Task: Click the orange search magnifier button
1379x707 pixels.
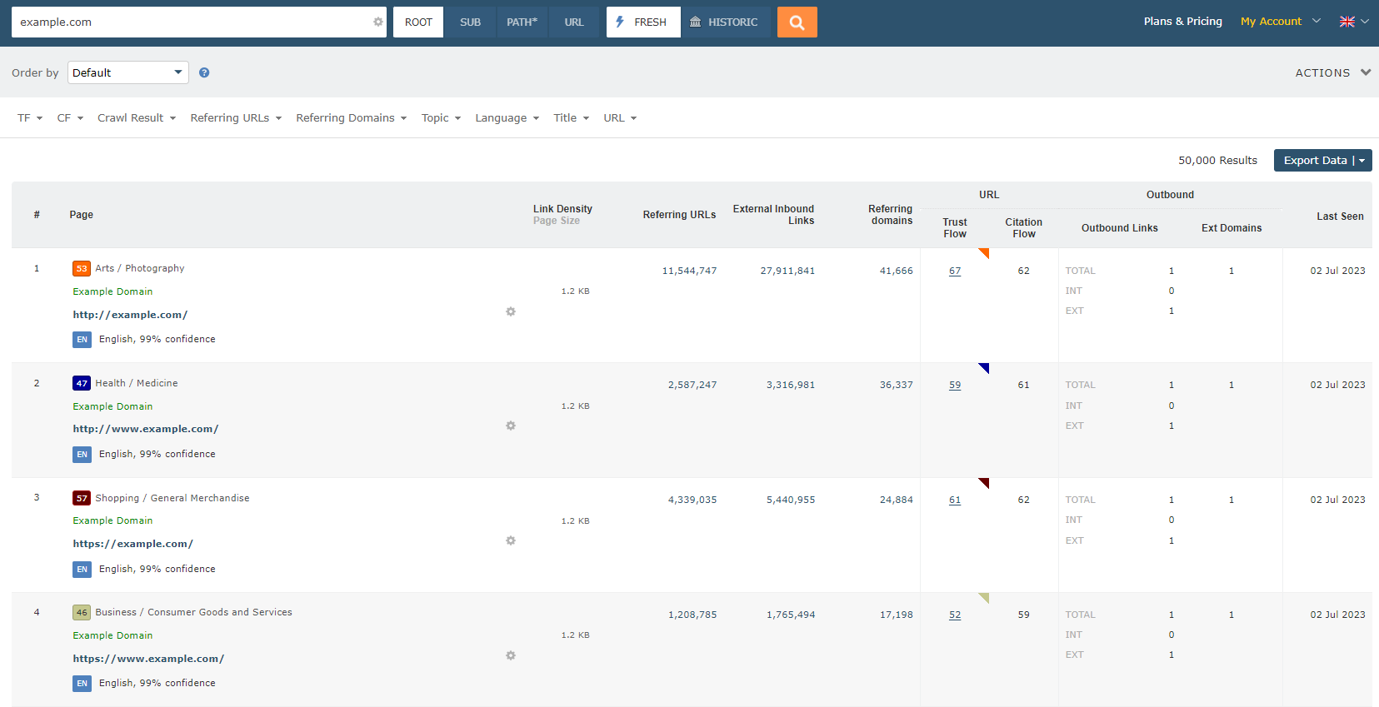Action: click(x=797, y=22)
